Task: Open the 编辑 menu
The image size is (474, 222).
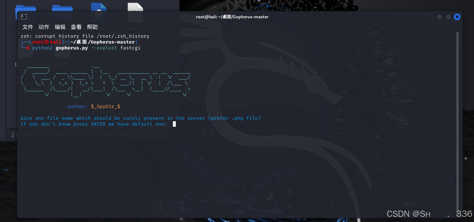Action: pos(60,27)
